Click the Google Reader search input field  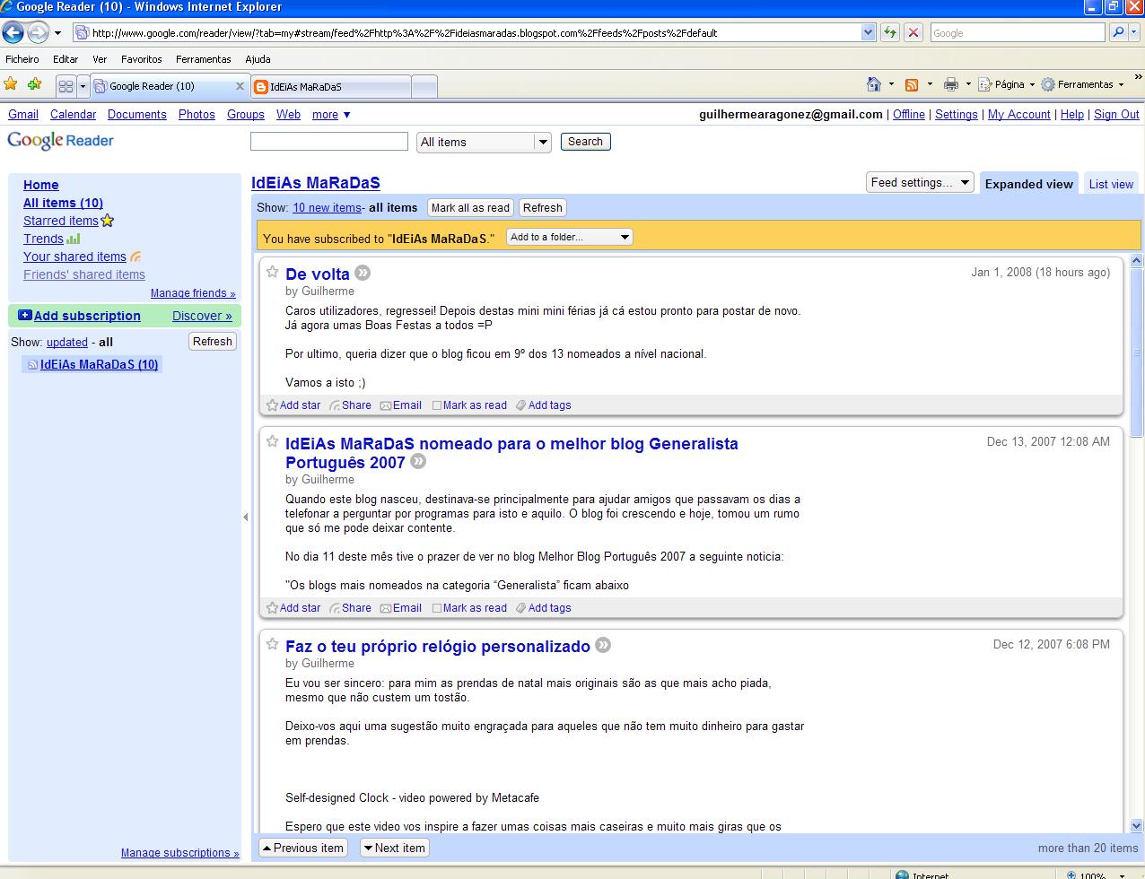(329, 142)
